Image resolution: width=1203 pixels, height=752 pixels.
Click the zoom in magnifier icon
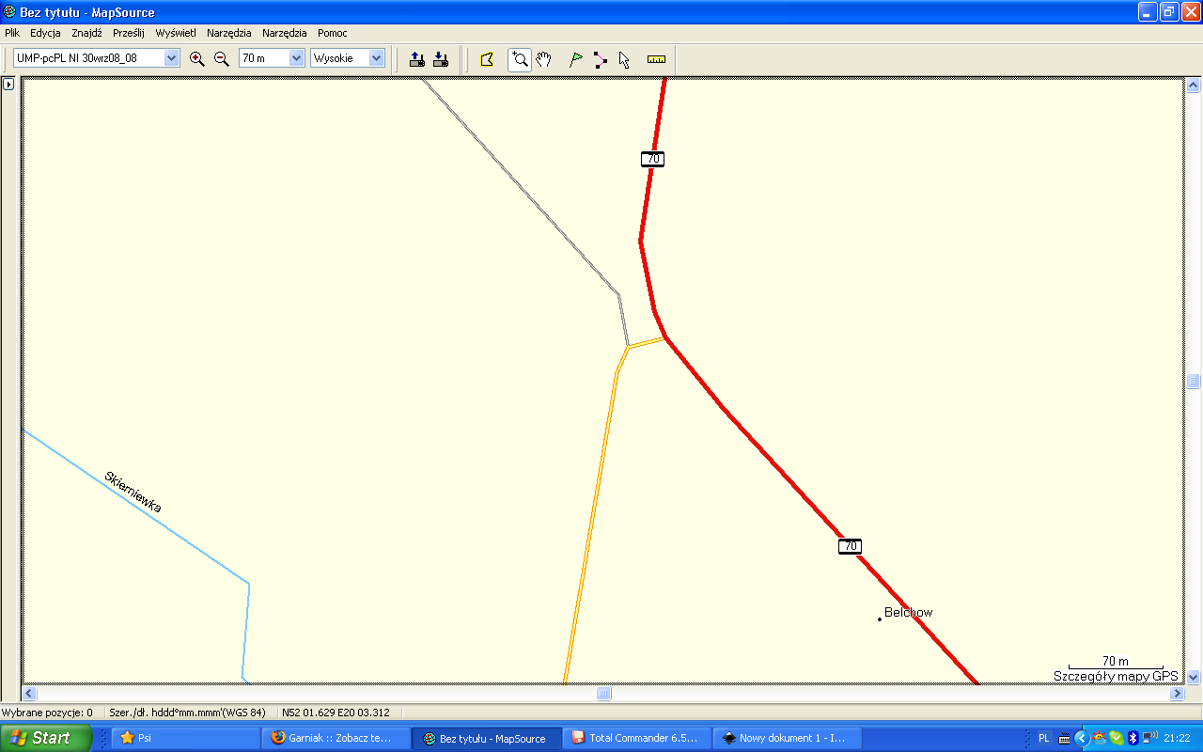coord(196,58)
